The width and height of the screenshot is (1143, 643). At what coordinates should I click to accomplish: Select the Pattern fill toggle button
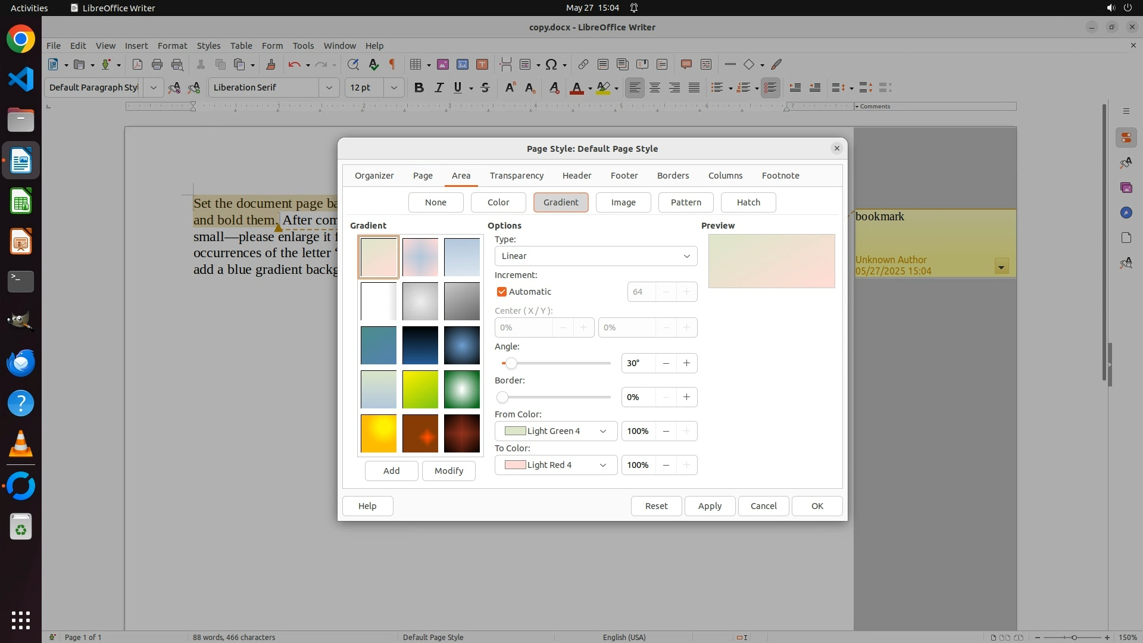click(686, 202)
